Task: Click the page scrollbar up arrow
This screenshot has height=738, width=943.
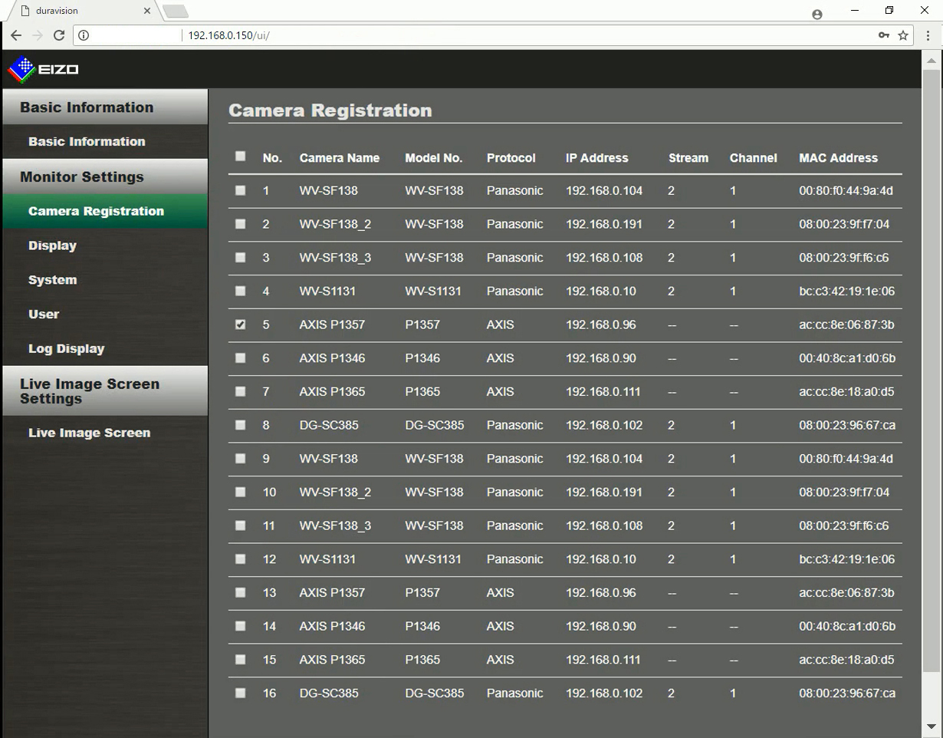Action: 932,60
